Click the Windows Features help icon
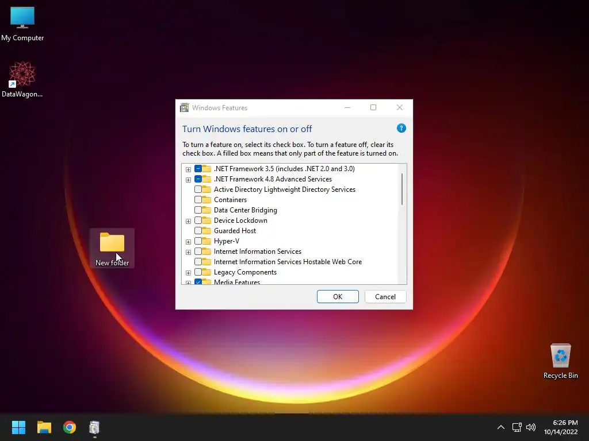This screenshot has height=441, width=589. tap(401, 128)
